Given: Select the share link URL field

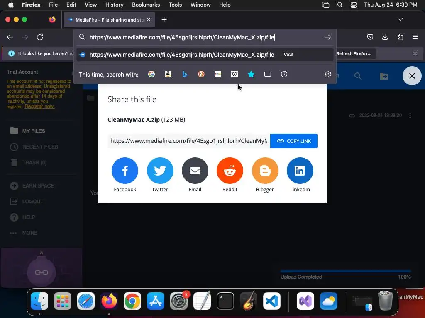Looking at the screenshot, I should point(189,141).
